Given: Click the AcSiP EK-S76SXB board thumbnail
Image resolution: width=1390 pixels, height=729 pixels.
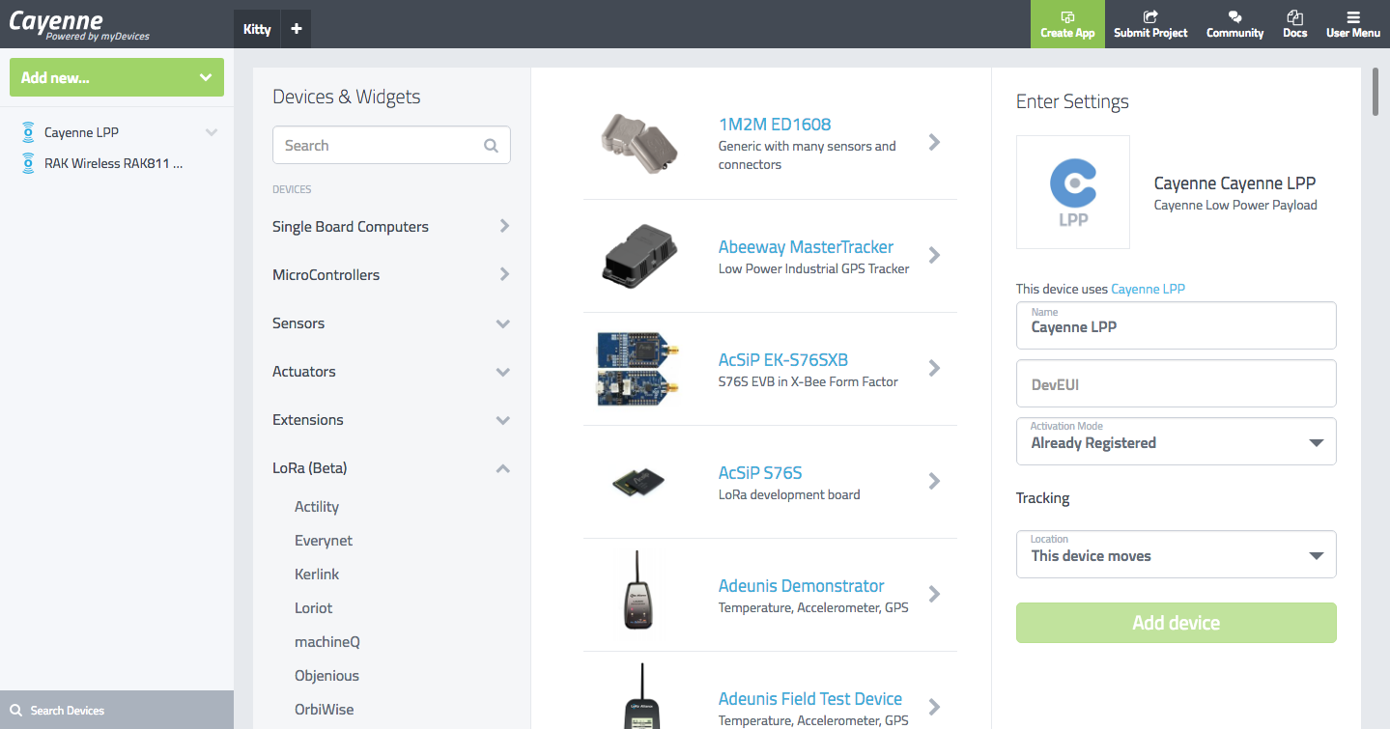Looking at the screenshot, I should point(638,368).
